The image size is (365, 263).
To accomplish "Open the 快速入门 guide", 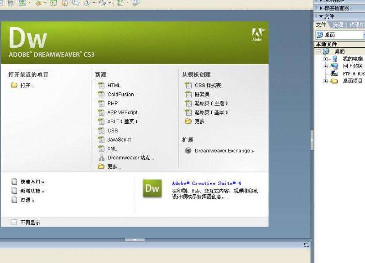I will point(28,182).
